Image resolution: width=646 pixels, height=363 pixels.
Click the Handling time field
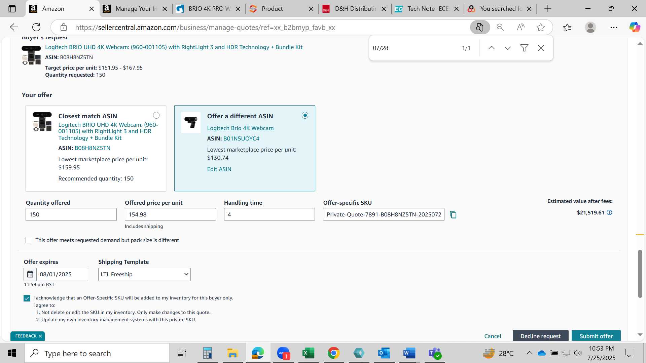(269, 214)
